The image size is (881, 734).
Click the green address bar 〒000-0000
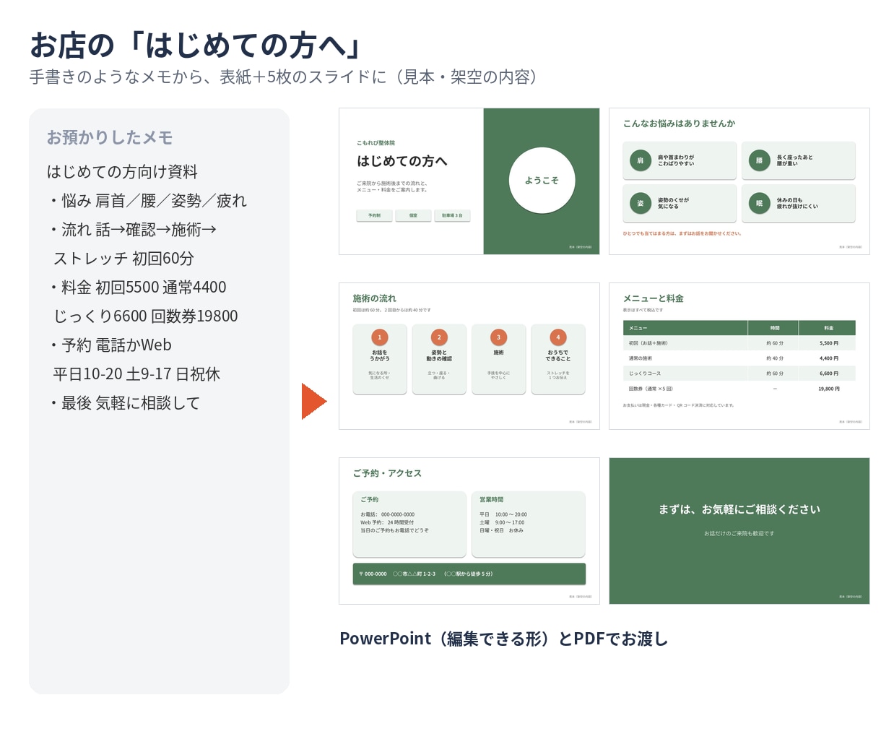469,574
